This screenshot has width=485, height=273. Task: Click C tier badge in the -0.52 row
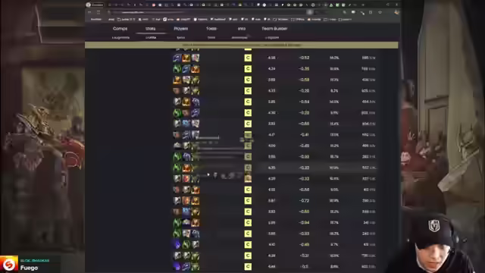[248, 58]
